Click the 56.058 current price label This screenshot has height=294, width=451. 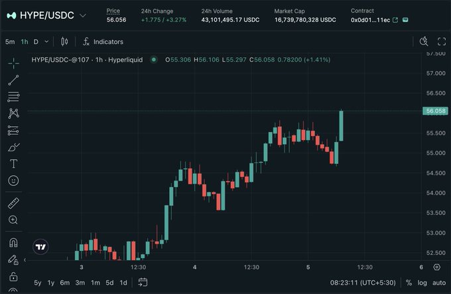[x=436, y=111]
